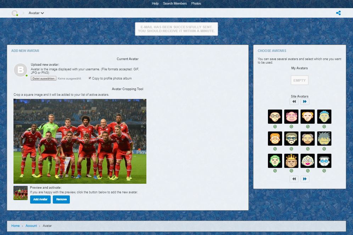Click the bottom next-page double arrow for Site Avatars
353x235 pixels.
tap(305, 179)
